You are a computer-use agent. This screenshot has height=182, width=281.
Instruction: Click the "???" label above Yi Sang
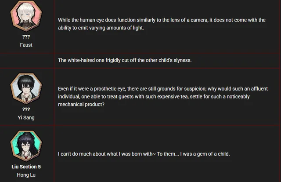point(26,110)
